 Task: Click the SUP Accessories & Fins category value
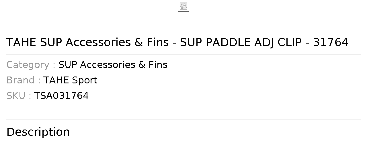(x=113, y=65)
